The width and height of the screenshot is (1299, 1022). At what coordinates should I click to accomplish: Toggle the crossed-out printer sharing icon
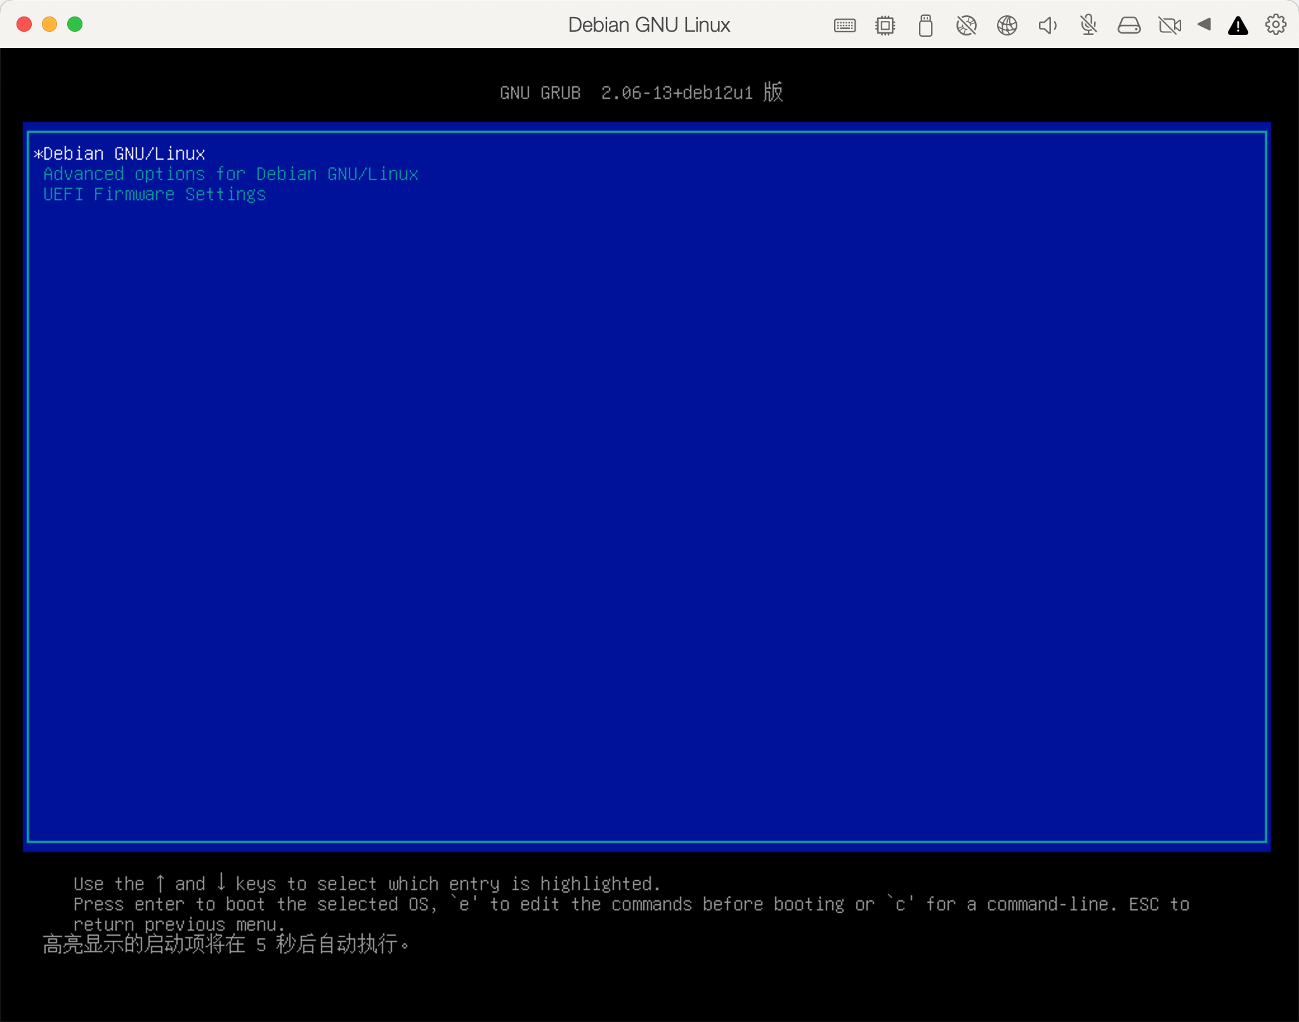pyautogui.click(x=966, y=25)
